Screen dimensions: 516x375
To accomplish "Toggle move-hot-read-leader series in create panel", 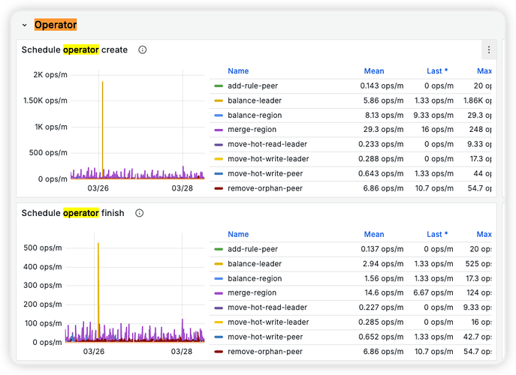I will [x=267, y=144].
